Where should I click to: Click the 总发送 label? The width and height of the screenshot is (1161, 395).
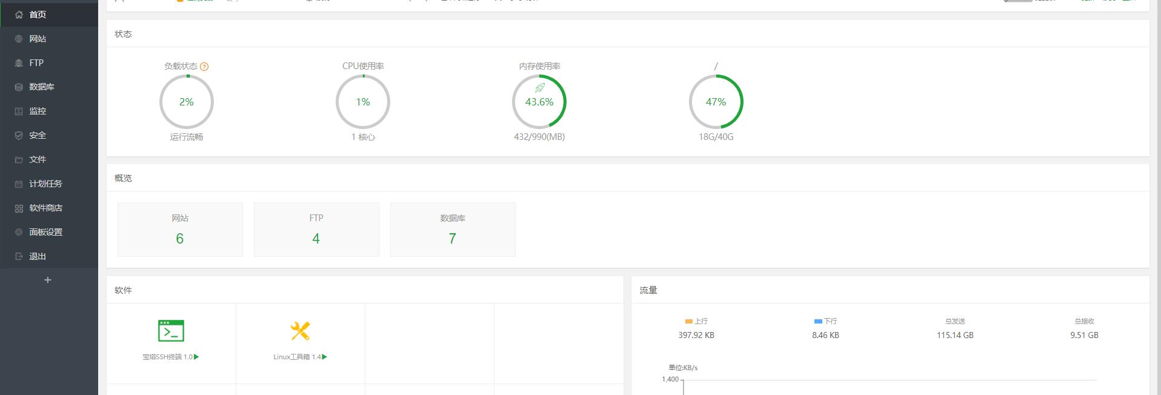tap(955, 321)
